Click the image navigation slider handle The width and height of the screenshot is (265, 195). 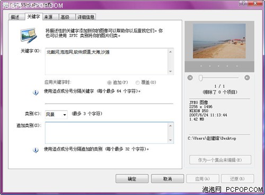200,78
